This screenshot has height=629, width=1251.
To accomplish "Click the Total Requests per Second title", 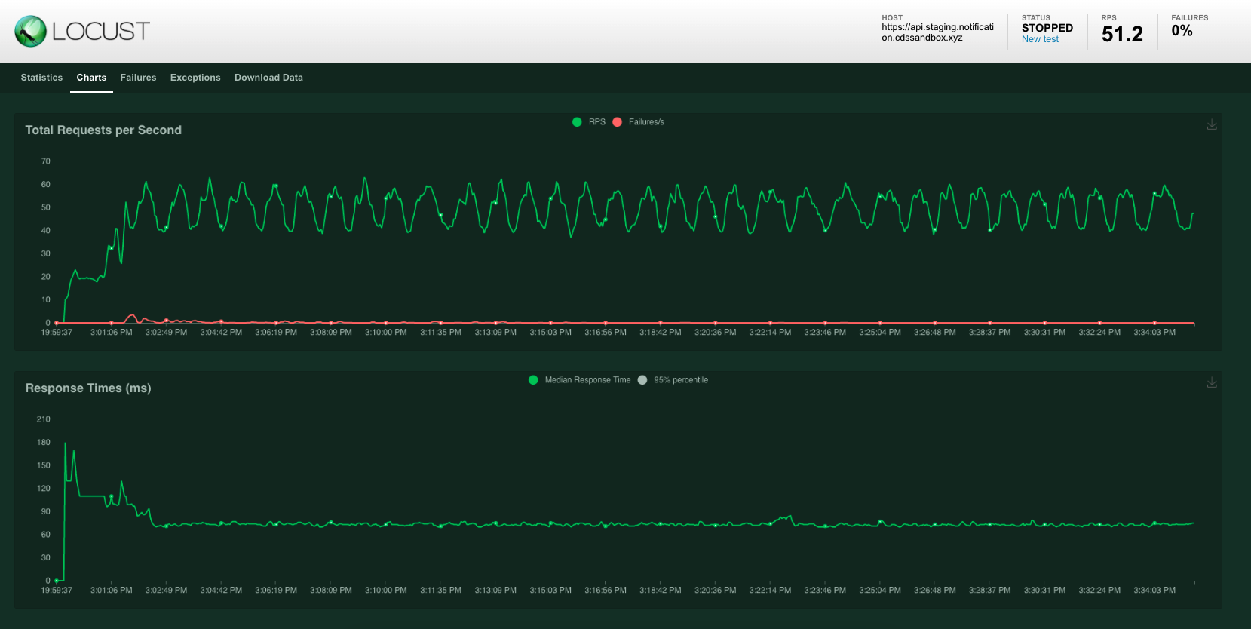I will (103, 130).
